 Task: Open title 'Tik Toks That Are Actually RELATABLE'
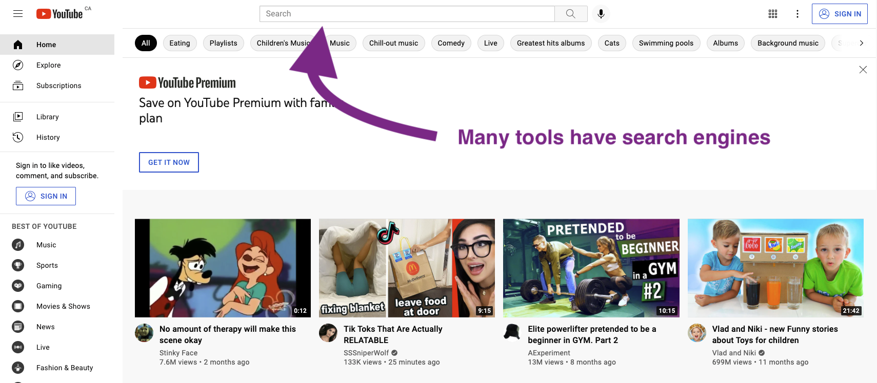tap(393, 334)
